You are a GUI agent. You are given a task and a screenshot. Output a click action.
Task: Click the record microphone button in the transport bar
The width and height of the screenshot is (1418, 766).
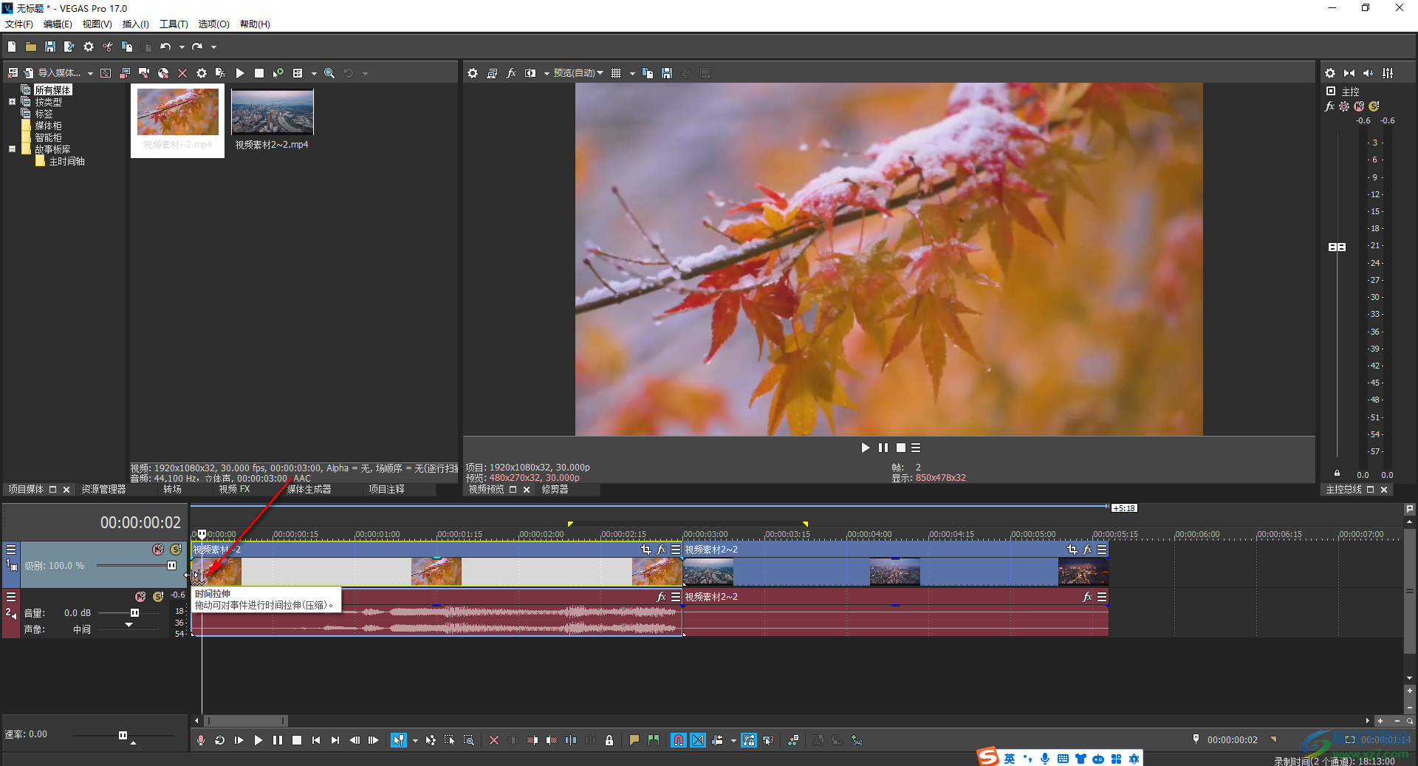click(x=201, y=740)
